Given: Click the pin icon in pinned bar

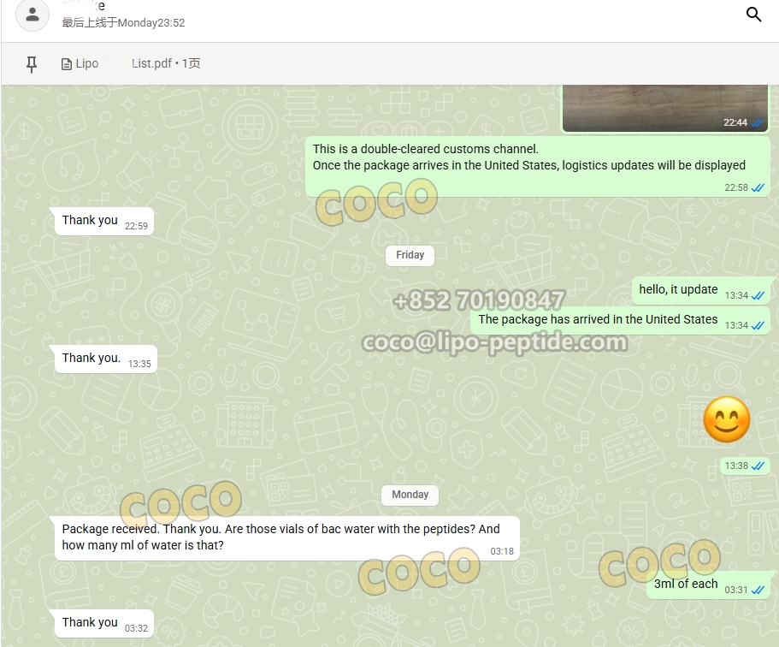Looking at the screenshot, I should pos(32,64).
